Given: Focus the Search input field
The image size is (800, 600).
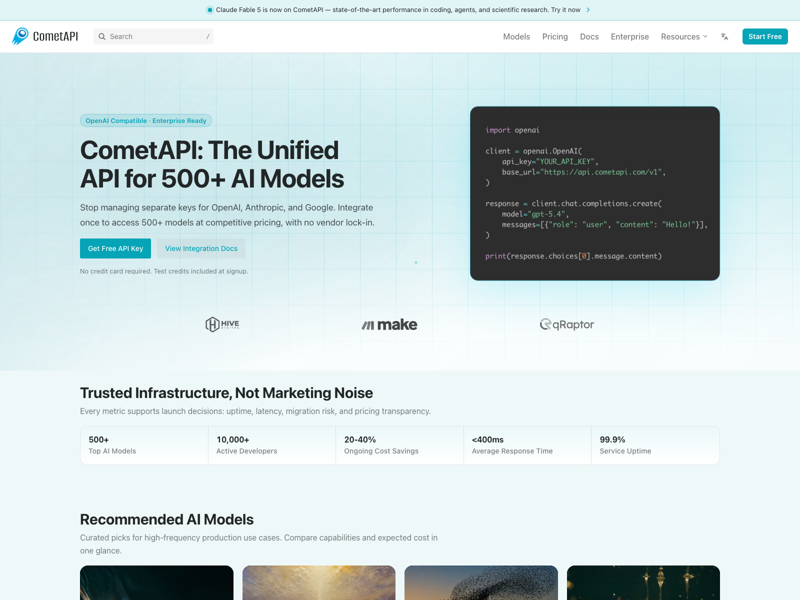Looking at the screenshot, I should pos(153,36).
